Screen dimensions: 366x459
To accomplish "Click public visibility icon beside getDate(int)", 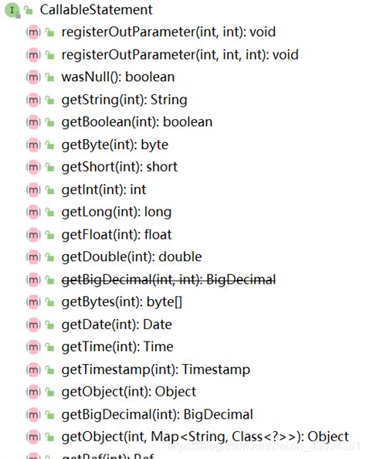I will (50, 325).
